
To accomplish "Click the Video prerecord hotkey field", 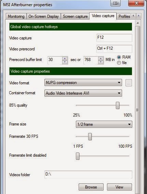I will coord(114,49).
